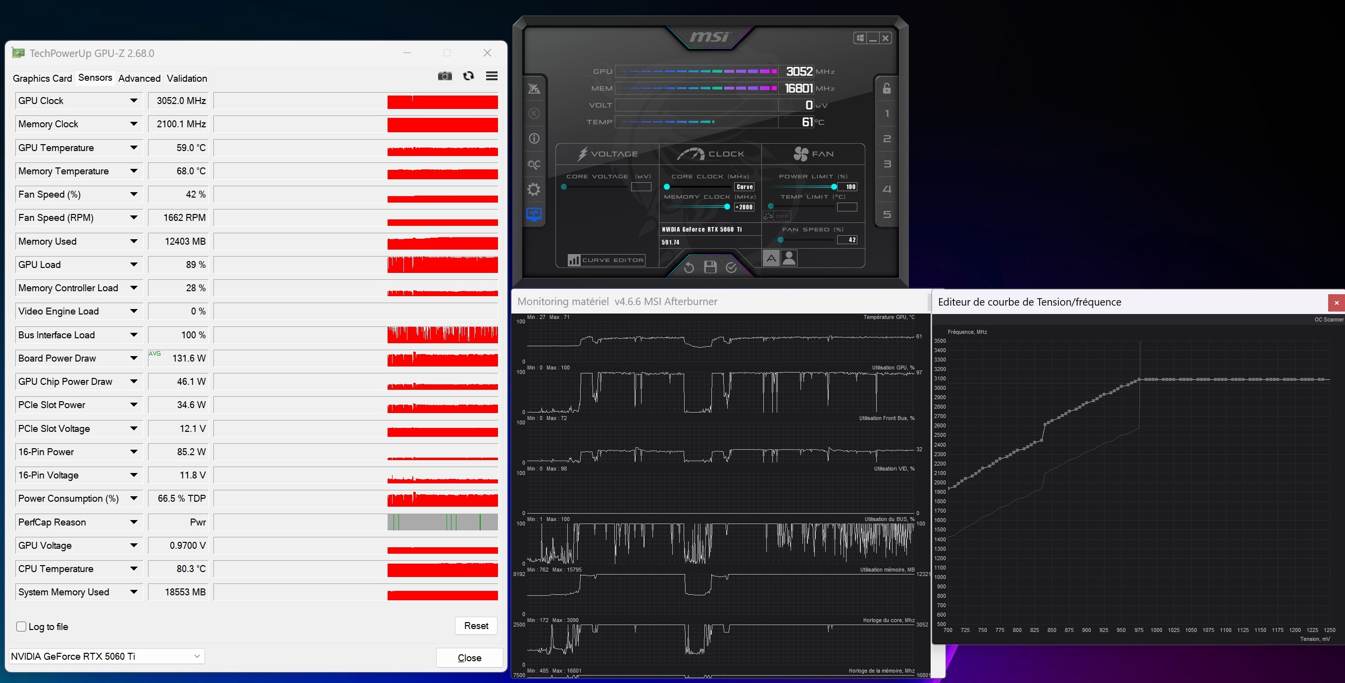
Task: Switch to the Graphics Card tab
Action: tap(42, 78)
